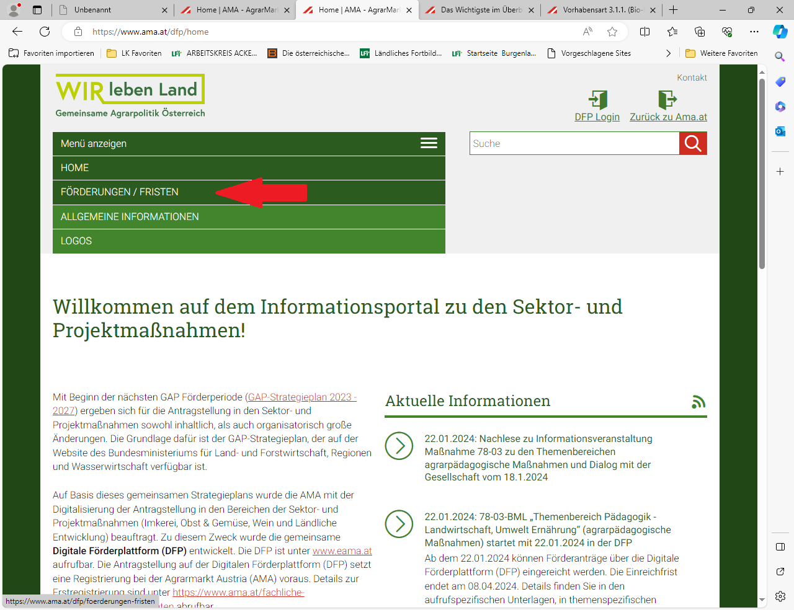This screenshot has width=794, height=610.
Task: Toggle split screen view in toolbar
Action: (645, 32)
